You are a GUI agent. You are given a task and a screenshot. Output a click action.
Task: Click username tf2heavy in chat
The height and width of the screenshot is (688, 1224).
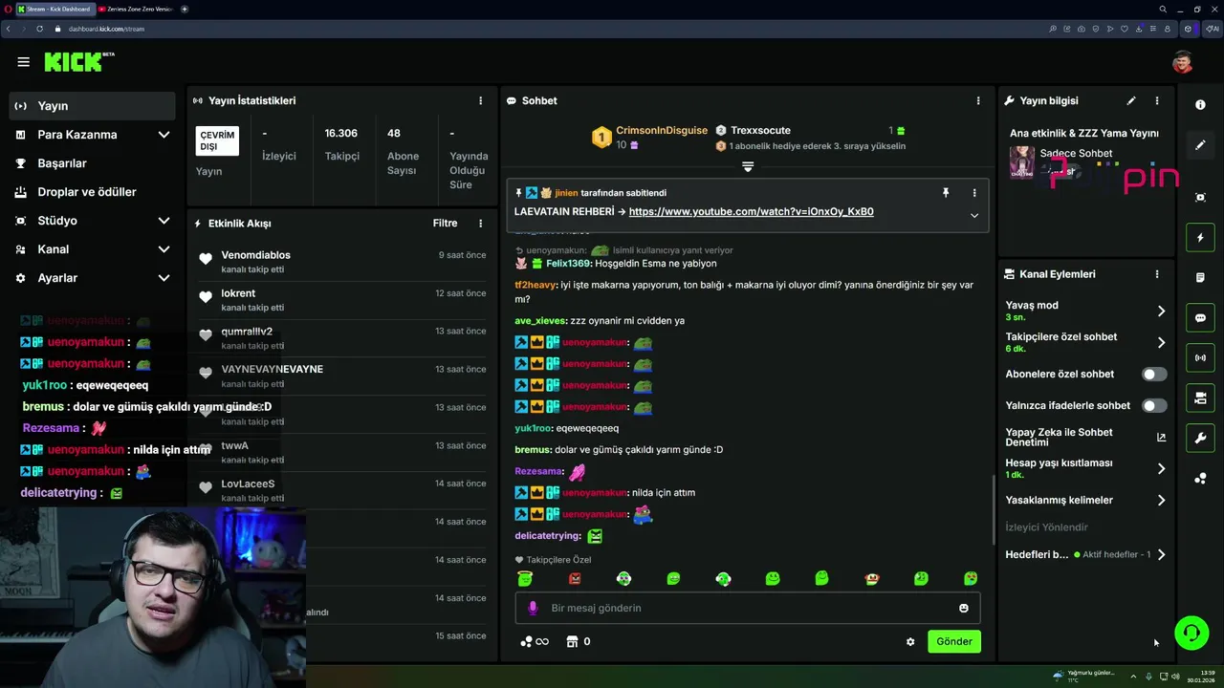535,285
